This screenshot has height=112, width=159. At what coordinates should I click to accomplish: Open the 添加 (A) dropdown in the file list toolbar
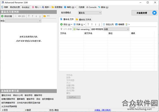coord(66,24)
